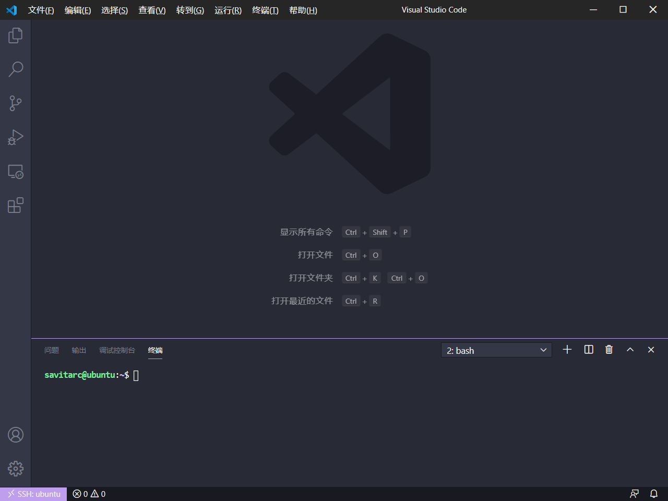Viewport: 668px width, 501px height.
Task: Open the 终端(T) menu
Action: point(265,10)
